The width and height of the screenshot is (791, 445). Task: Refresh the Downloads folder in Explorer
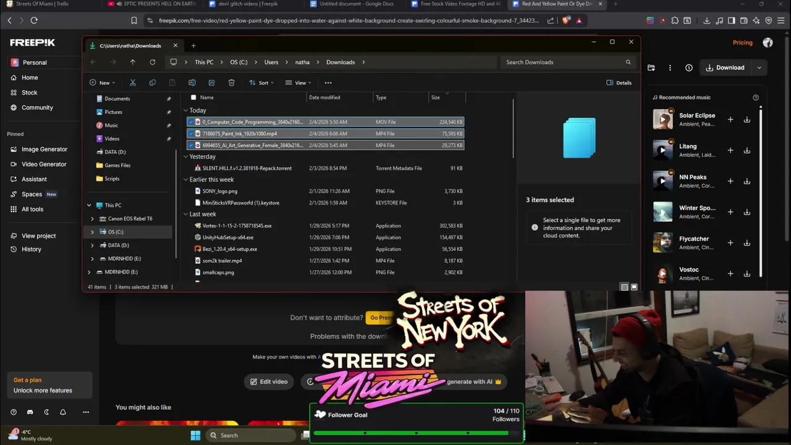[152, 62]
